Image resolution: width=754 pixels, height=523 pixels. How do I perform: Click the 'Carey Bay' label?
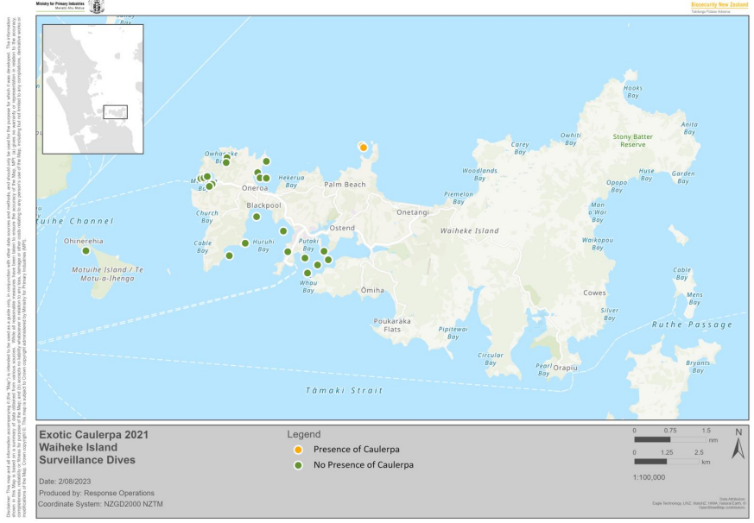520,148
